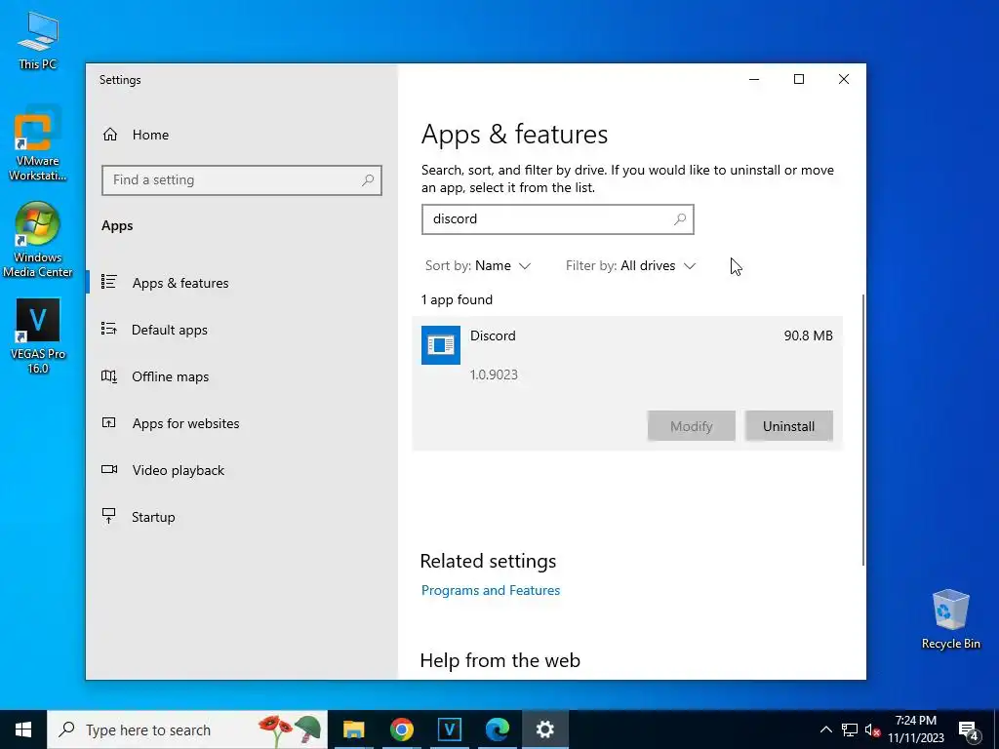Launch Microsoft Edge from taskbar

(x=497, y=729)
